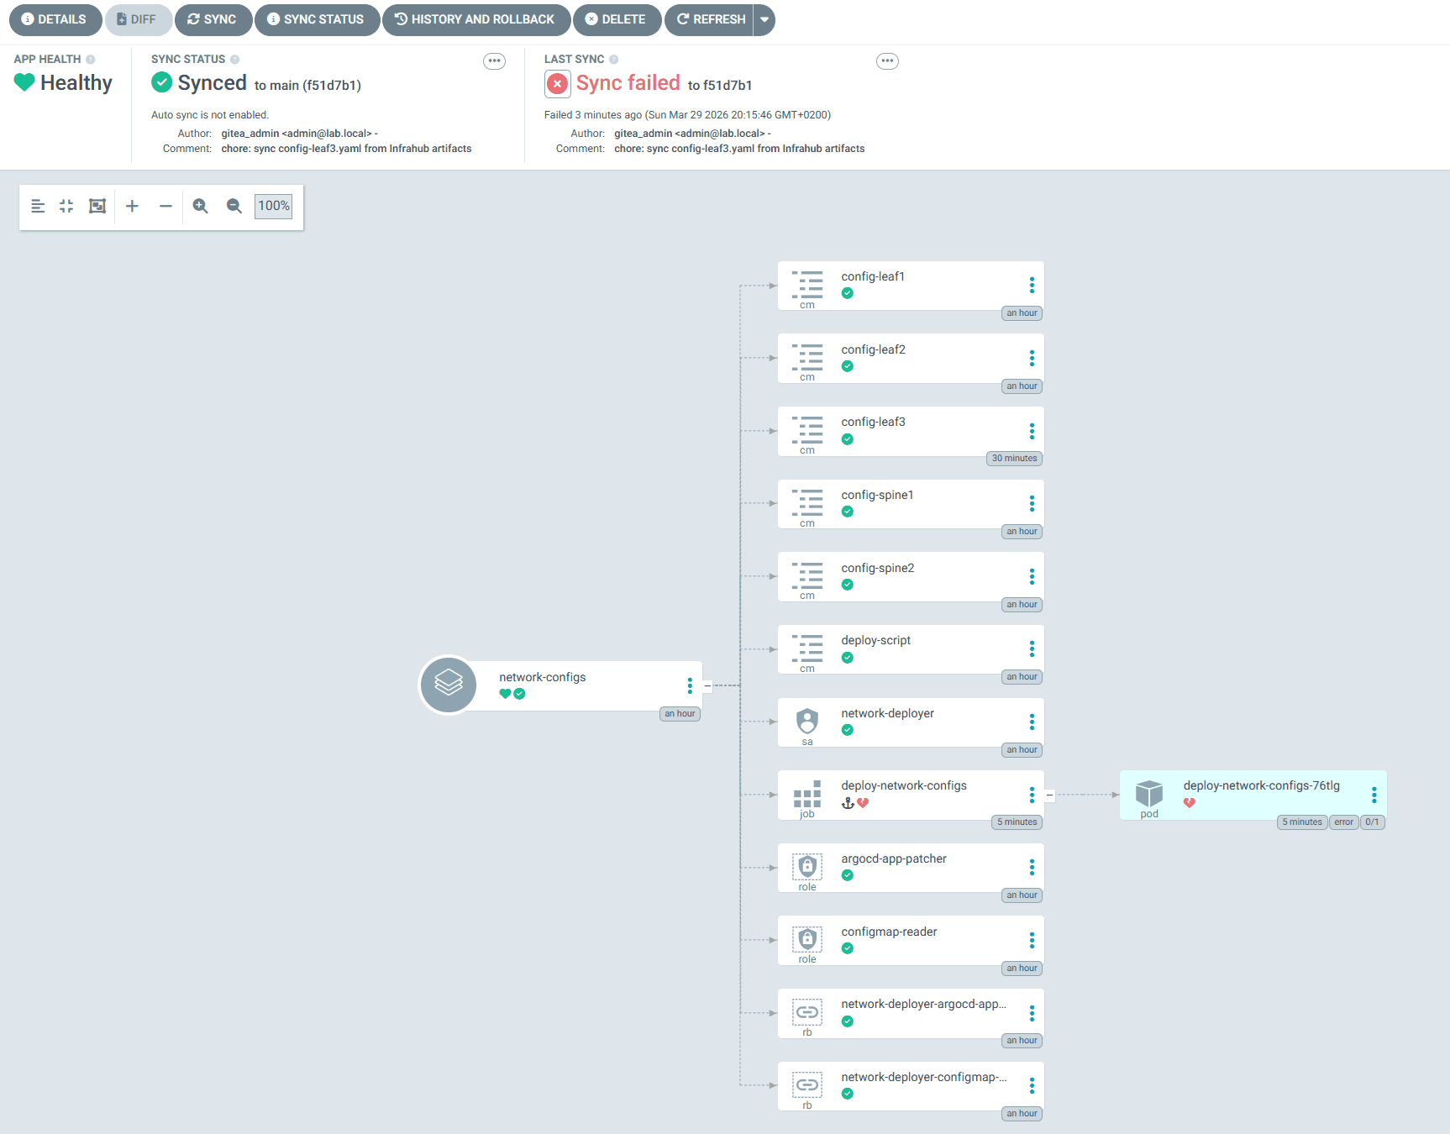The height and width of the screenshot is (1134, 1450).
Task: Click the group-nodes icon in graph toolbar
Action: [97, 206]
